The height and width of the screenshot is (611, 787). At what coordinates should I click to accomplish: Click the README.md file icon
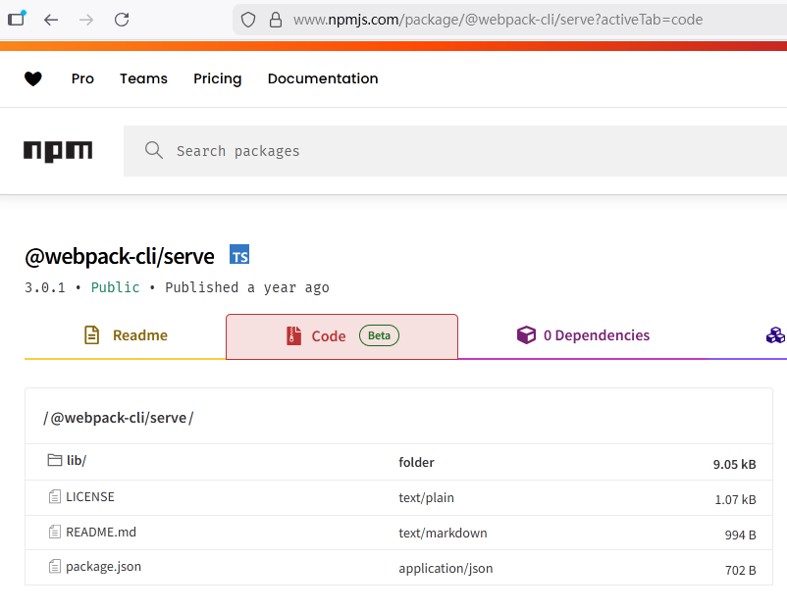(x=55, y=532)
